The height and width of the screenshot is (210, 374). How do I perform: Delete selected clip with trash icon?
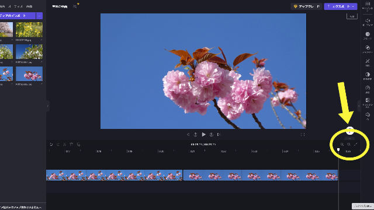point(71,144)
